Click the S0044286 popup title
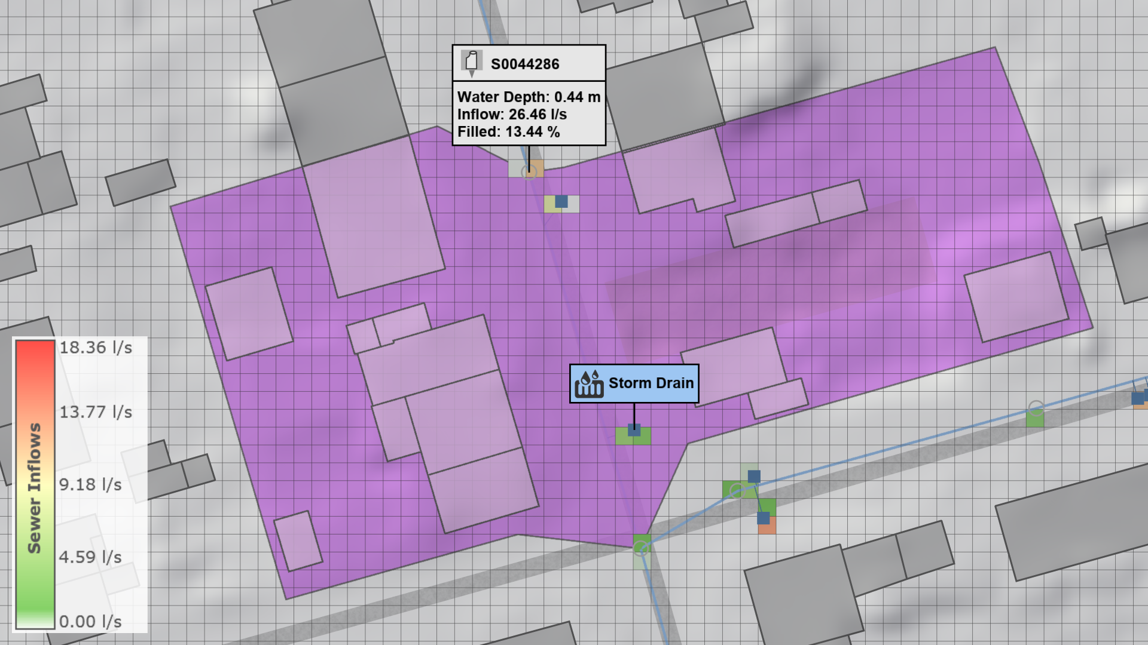The image size is (1148, 645). (x=525, y=64)
